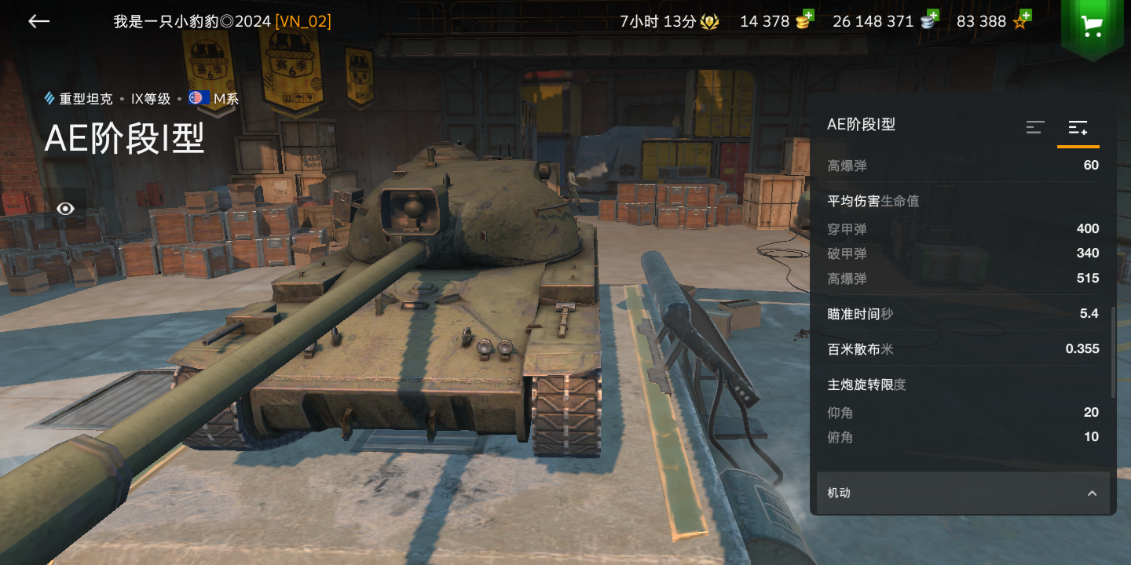The width and height of the screenshot is (1131, 565).
Task: Expand the 机动 mobility section header
Action: tap(963, 493)
